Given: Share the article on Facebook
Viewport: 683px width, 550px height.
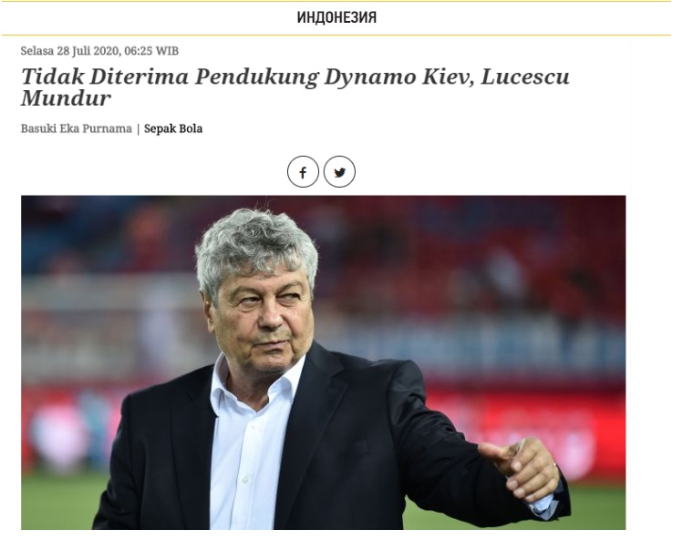Looking at the screenshot, I should [303, 172].
